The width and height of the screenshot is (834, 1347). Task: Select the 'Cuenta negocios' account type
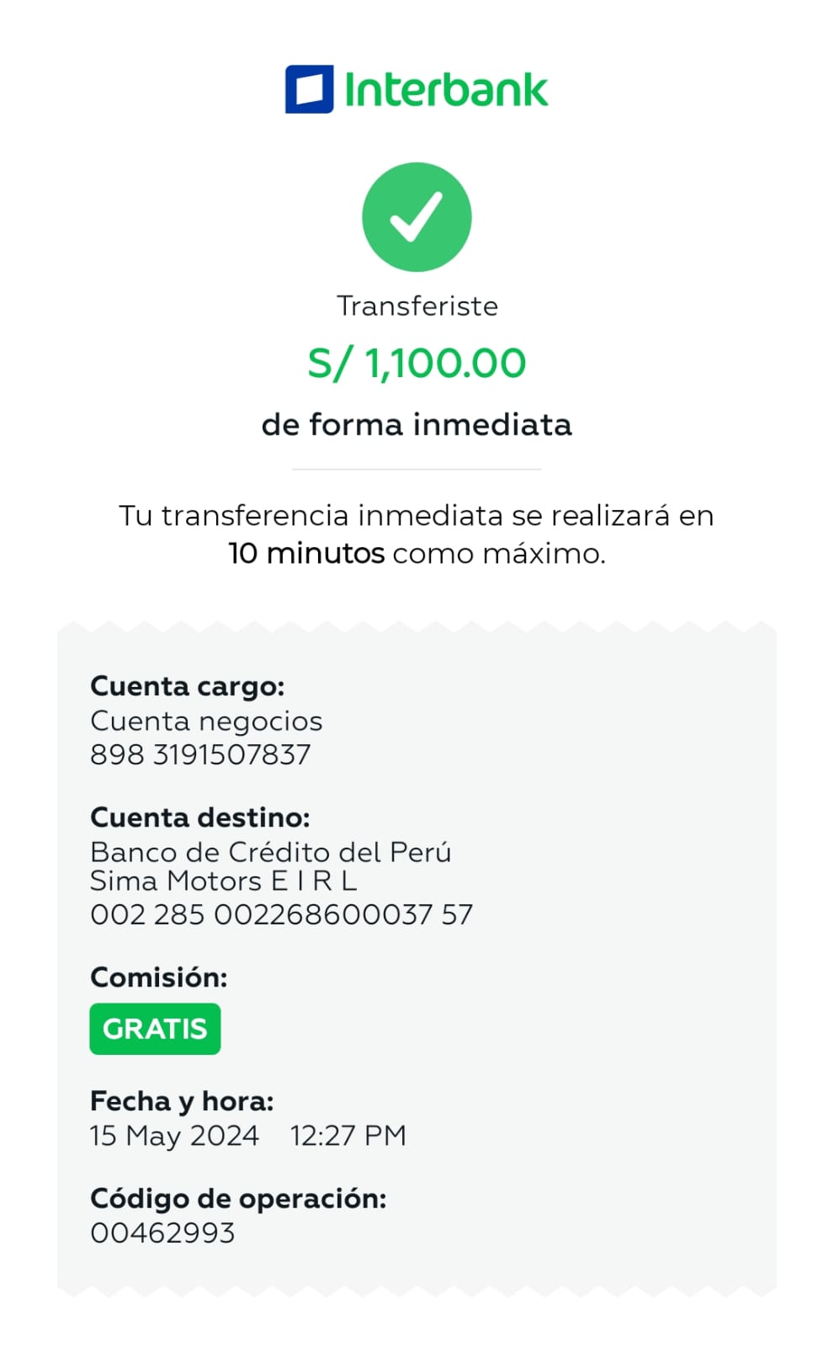click(206, 721)
